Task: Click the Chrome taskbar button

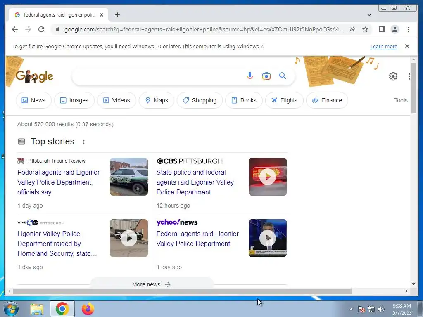Action: click(62, 309)
